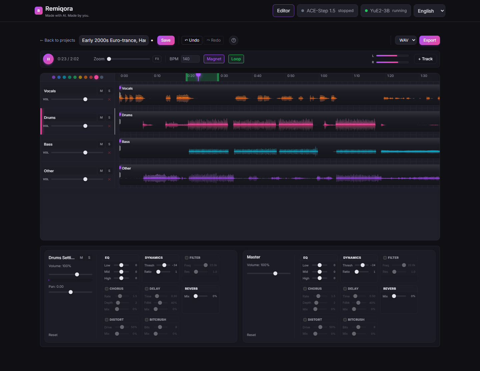Click the BPM input field
The height and width of the screenshot is (371, 480).
point(190,59)
